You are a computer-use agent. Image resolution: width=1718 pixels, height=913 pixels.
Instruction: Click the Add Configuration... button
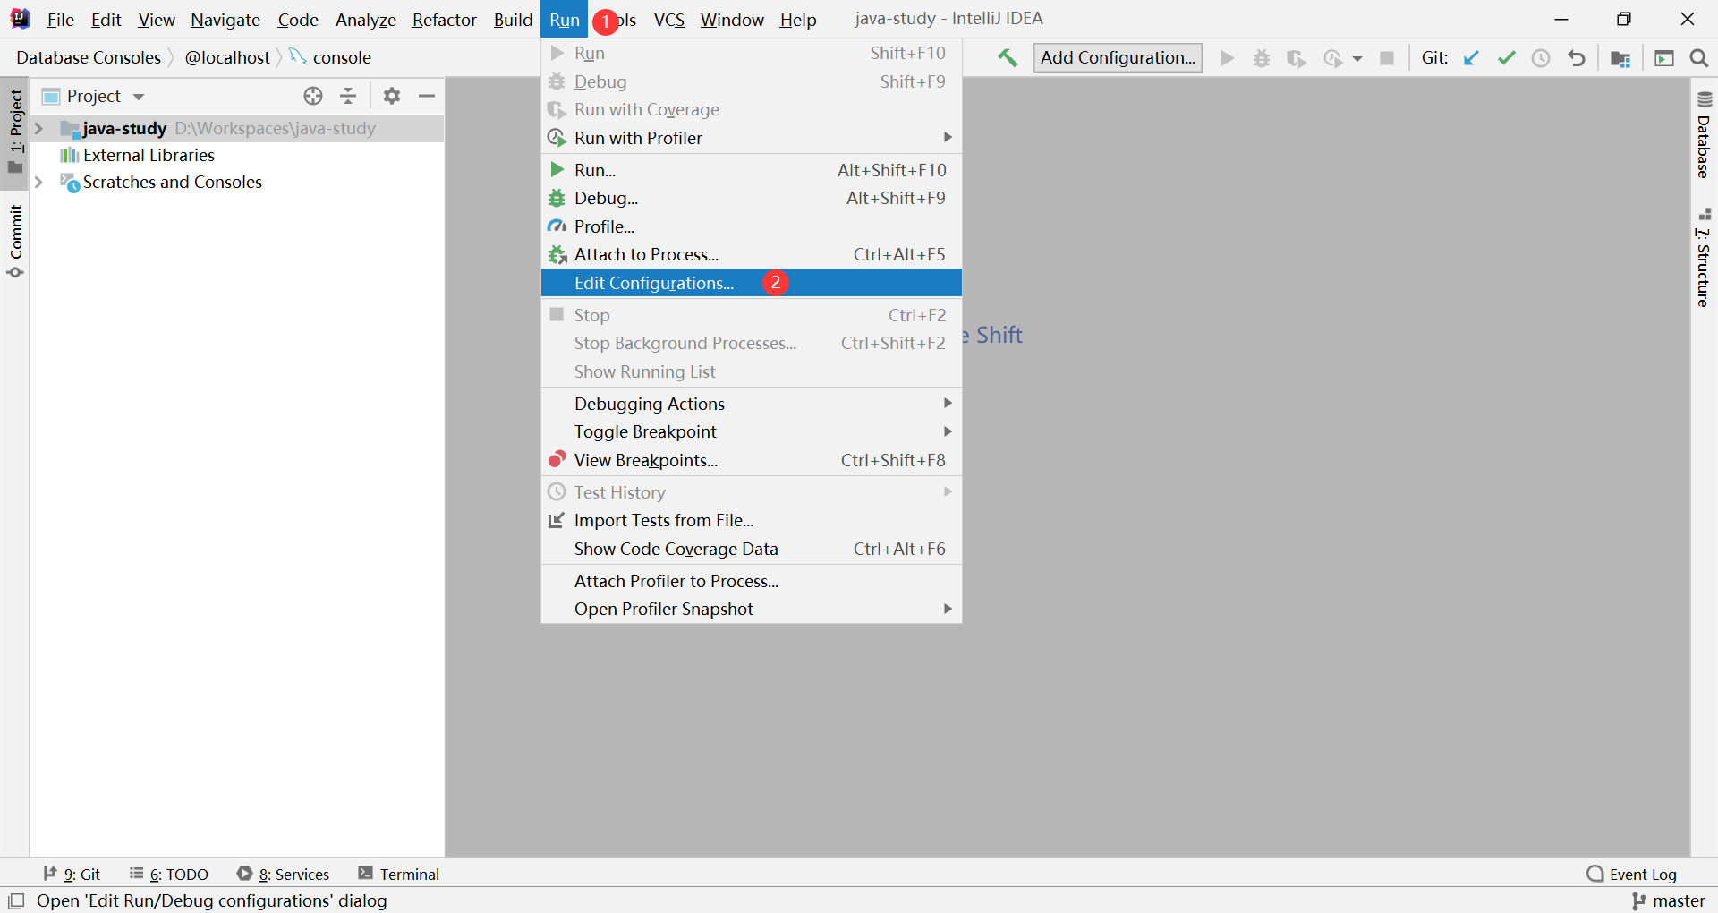click(x=1118, y=58)
